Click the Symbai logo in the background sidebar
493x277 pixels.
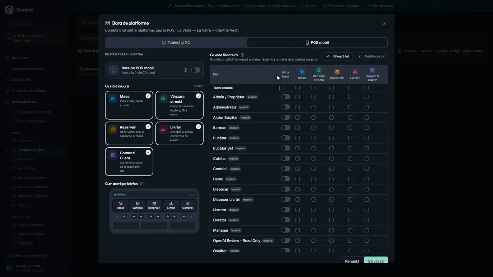[x=9, y=10]
